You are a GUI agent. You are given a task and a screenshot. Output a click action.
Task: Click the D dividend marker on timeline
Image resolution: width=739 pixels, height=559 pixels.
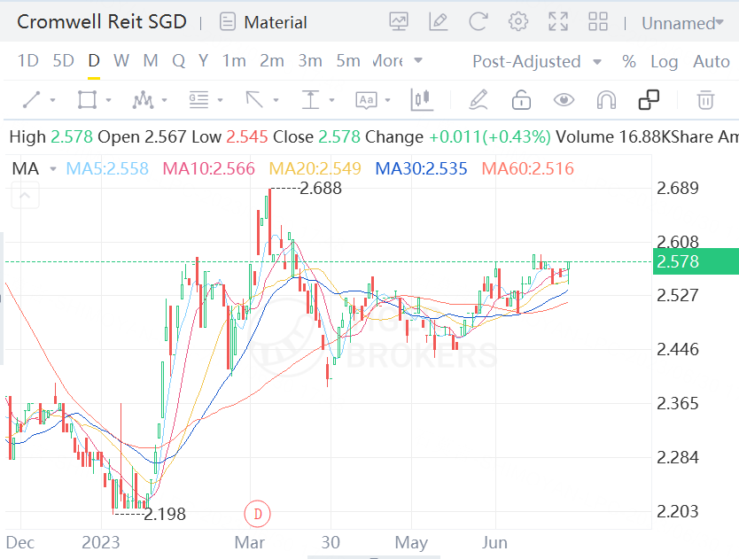[257, 512]
